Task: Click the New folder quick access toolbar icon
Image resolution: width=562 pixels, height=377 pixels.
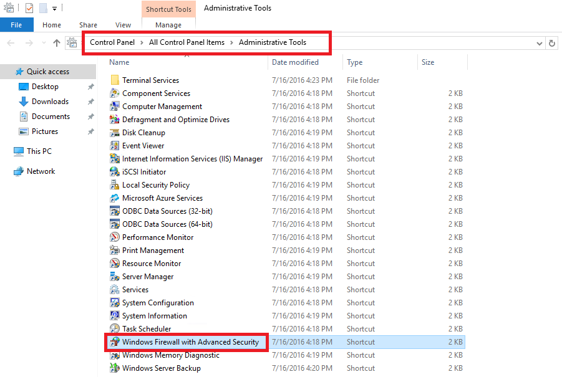Action: (44, 8)
